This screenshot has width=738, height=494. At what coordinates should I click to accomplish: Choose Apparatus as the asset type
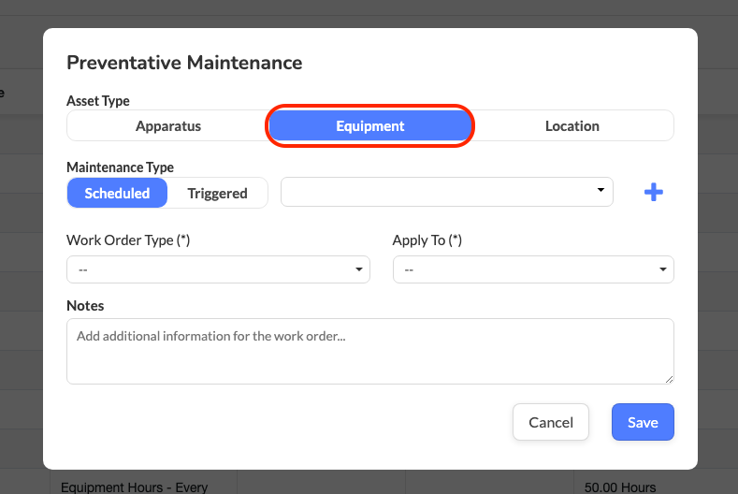pos(168,125)
